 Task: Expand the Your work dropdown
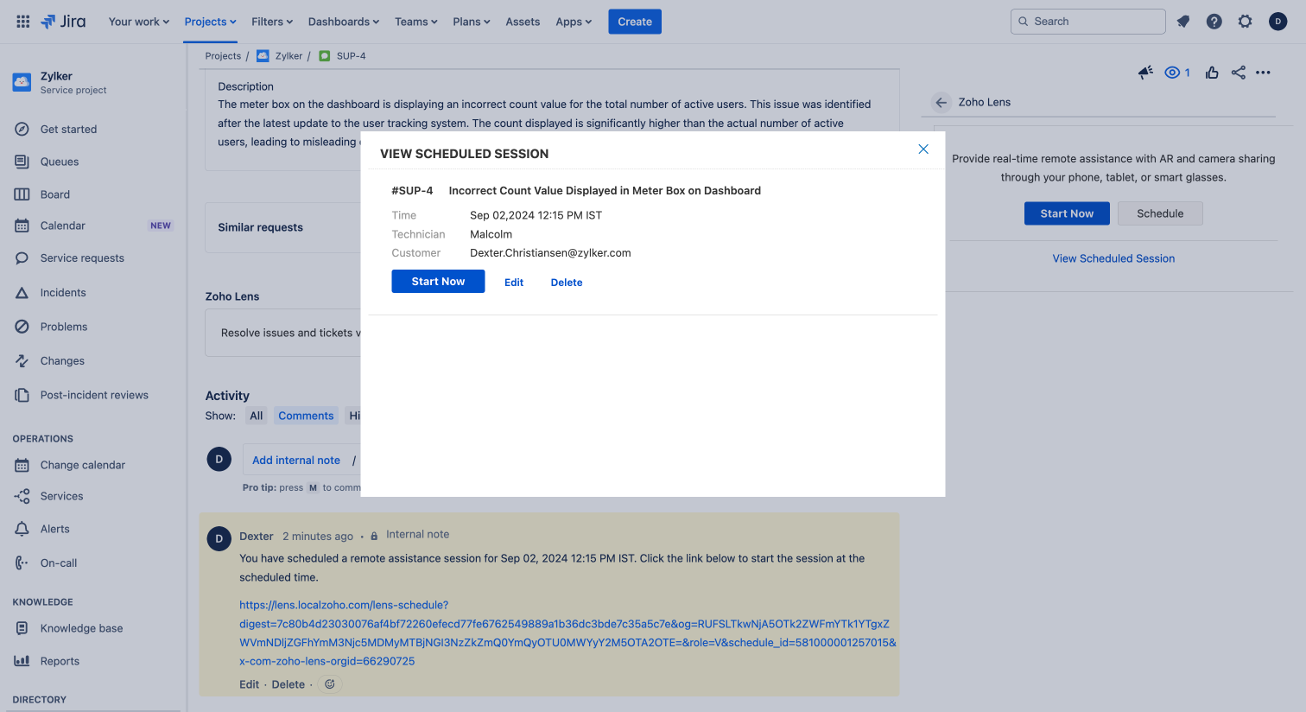[138, 22]
